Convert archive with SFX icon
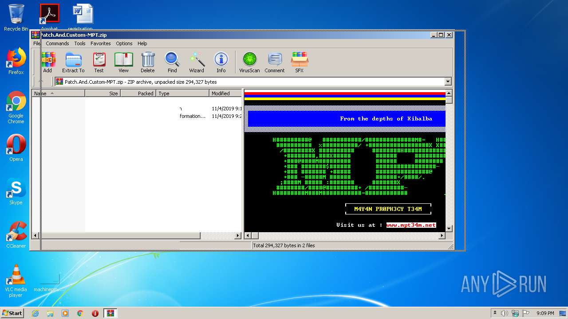 tap(300, 62)
